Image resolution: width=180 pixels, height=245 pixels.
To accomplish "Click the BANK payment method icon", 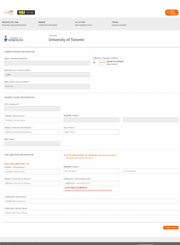I will 102,62.
